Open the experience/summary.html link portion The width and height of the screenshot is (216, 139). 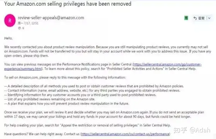pos(23,69)
